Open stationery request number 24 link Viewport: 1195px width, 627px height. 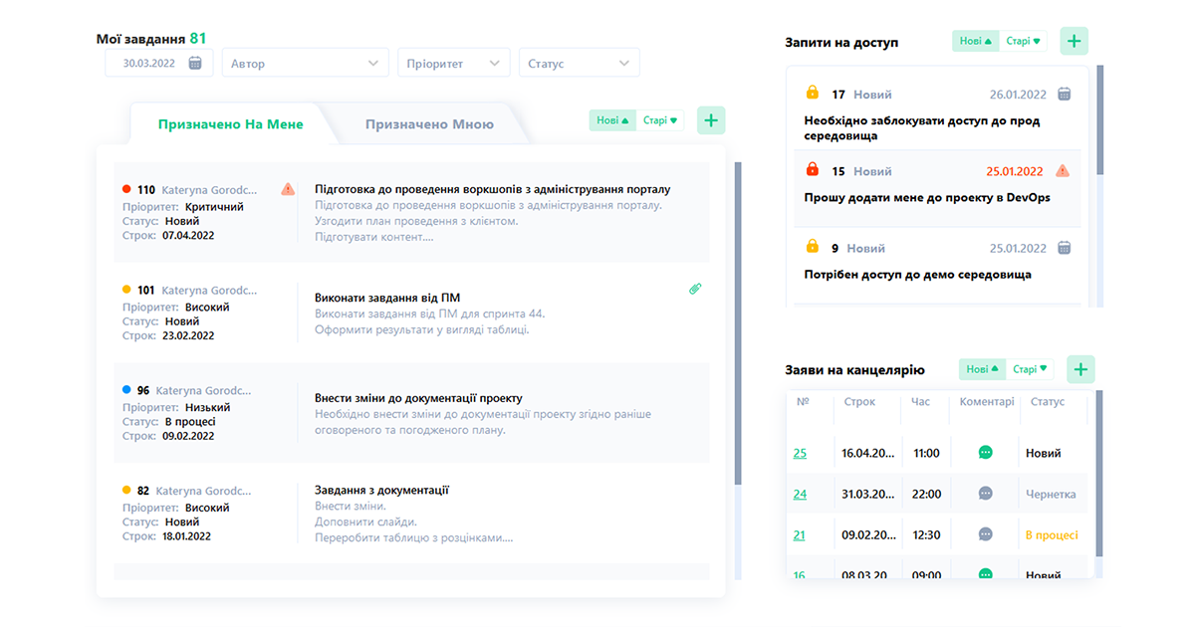coord(800,495)
